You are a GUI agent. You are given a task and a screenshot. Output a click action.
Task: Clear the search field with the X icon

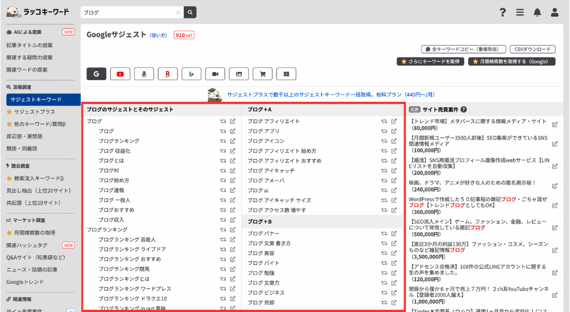point(178,12)
